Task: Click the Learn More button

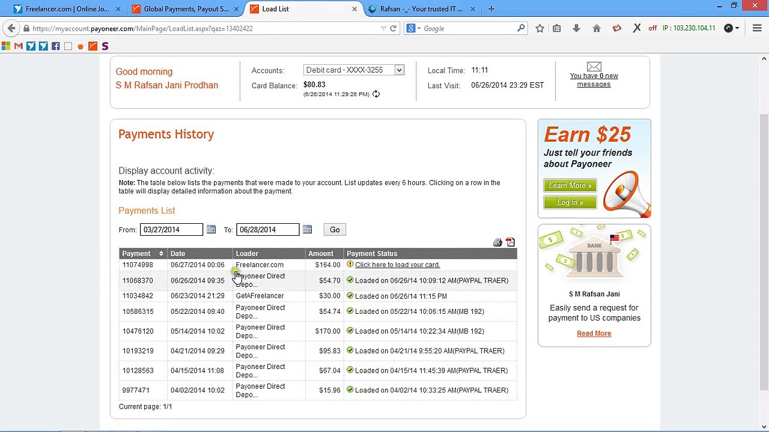Action: click(570, 185)
